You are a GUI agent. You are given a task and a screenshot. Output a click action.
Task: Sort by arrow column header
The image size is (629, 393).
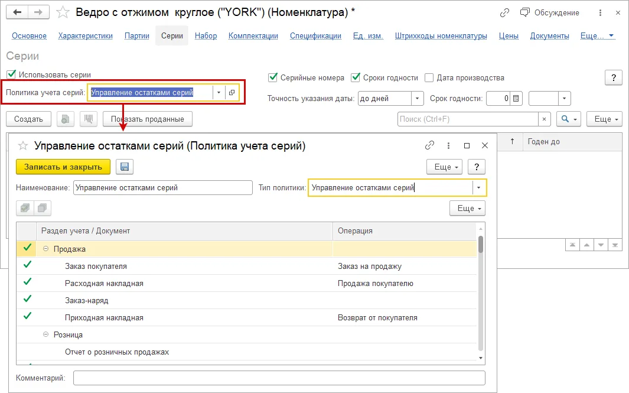[512, 141]
